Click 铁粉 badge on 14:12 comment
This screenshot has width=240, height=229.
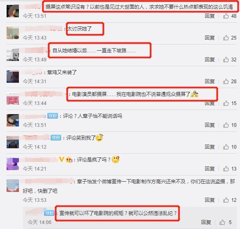[56, 138]
